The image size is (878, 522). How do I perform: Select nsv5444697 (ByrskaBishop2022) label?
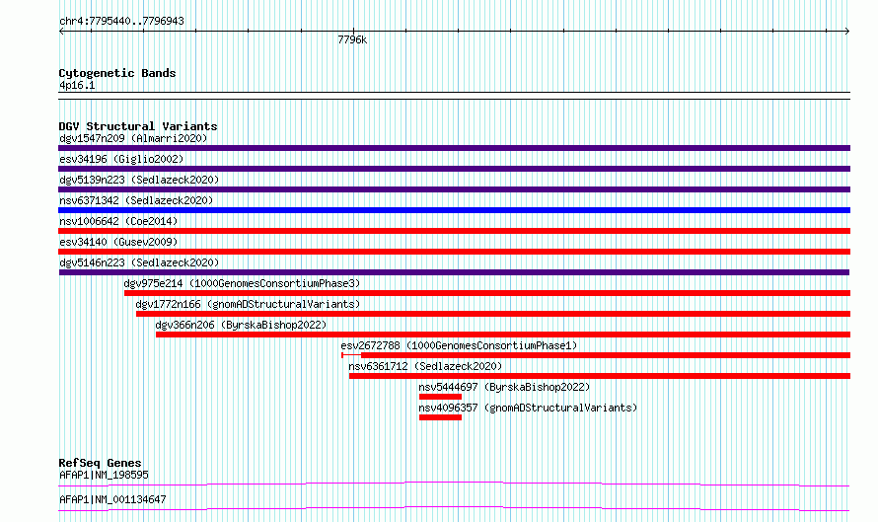tap(504, 387)
